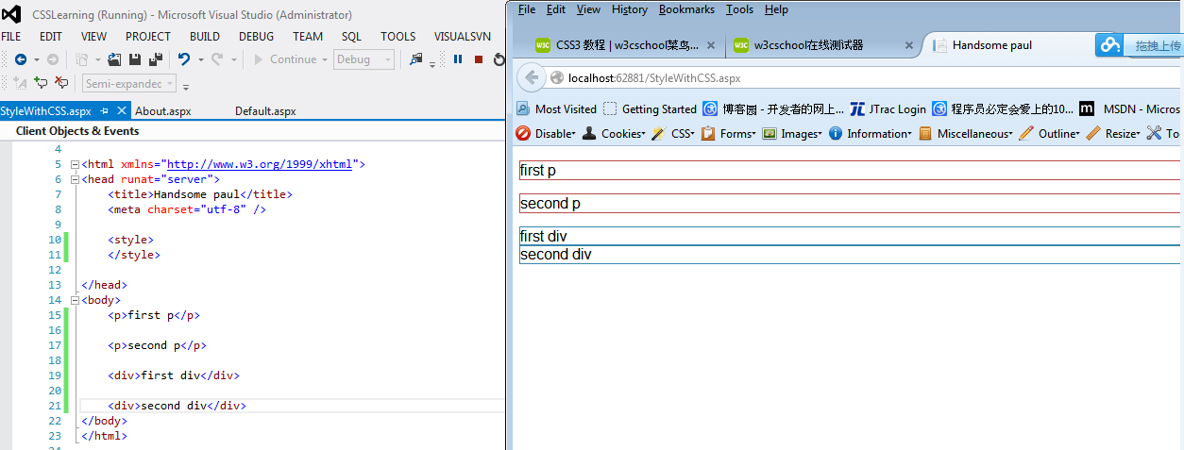Close the StyleWithCSS.aspx editor tab
Screen dimensions: 1184x450
[123, 111]
